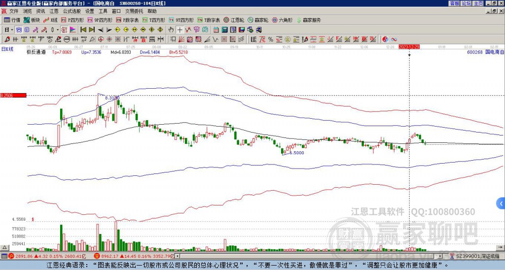The image size is (505, 270).
Task: Toggle the colorful flag icon
Action: (73, 30)
